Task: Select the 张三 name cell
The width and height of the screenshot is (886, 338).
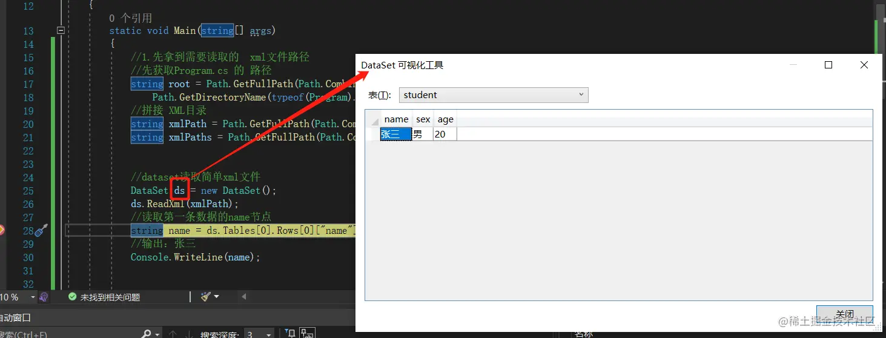Action: click(x=396, y=134)
